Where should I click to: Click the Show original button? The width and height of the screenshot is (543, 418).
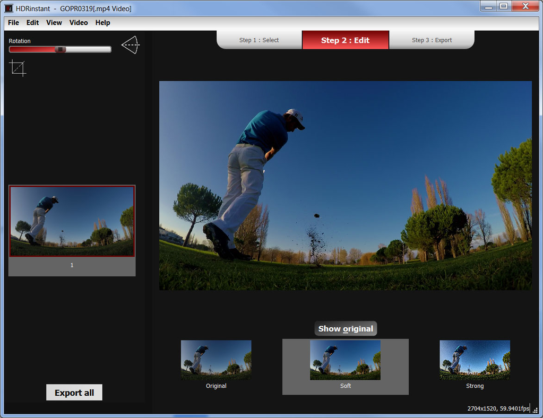pyautogui.click(x=346, y=328)
